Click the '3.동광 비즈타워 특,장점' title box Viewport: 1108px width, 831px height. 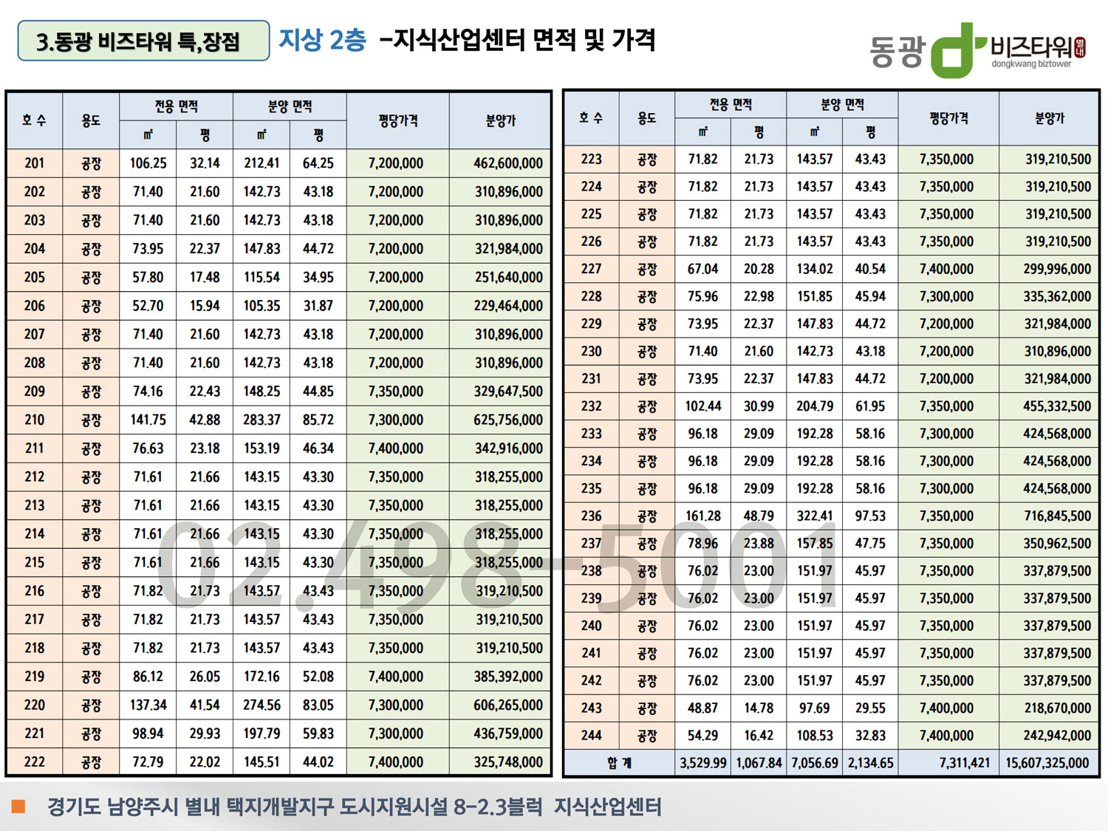point(143,41)
